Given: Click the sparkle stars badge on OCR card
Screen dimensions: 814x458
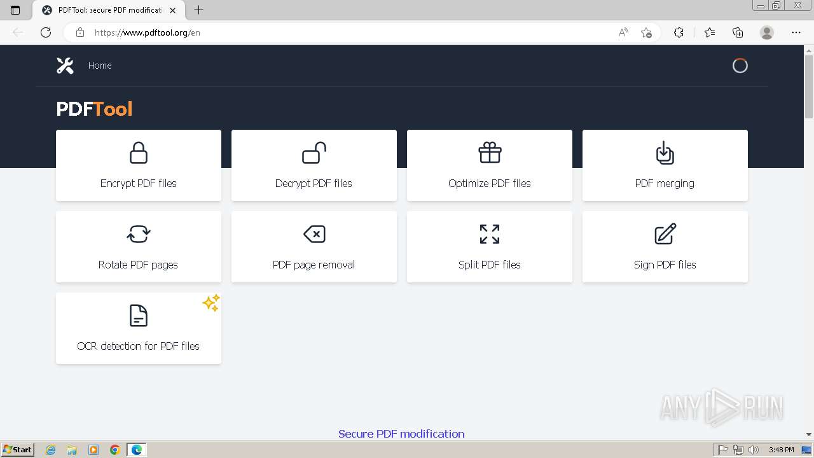Looking at the screenshot, I should [x=211, y=303].
